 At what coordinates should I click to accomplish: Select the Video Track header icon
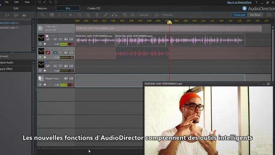point(41,28)
